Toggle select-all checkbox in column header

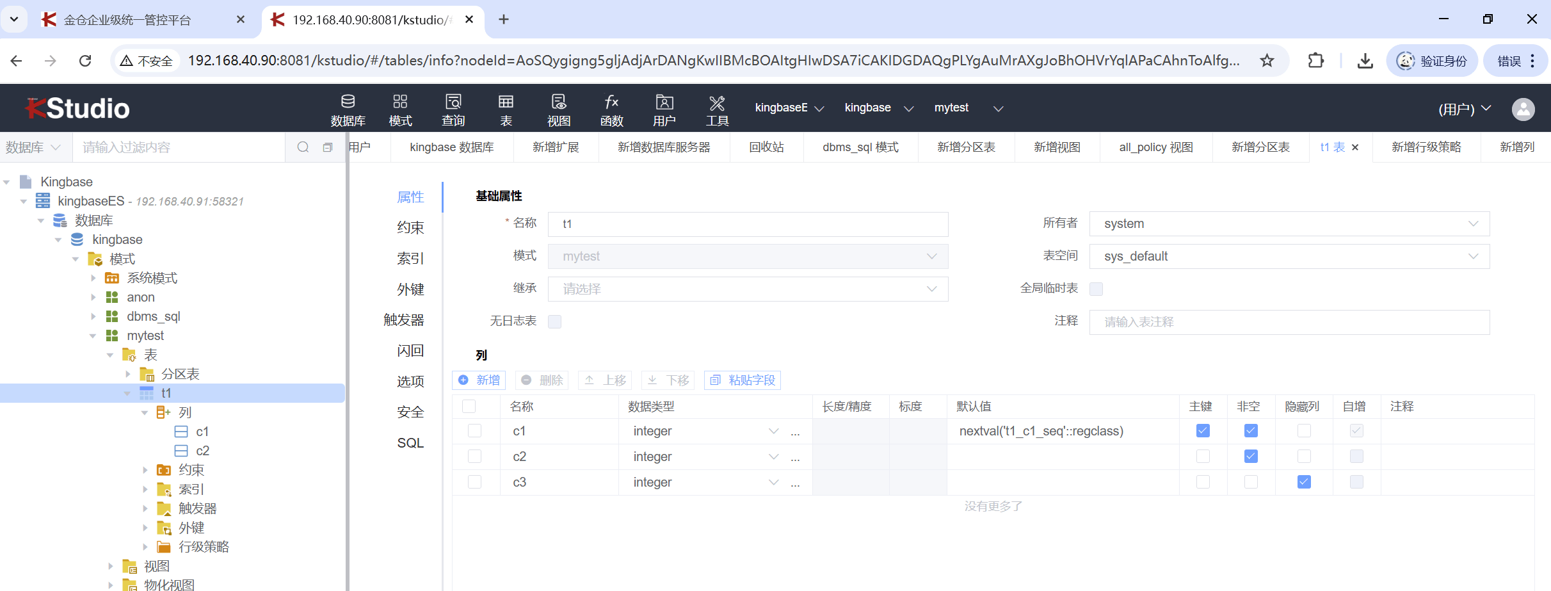[x=469, y=407]
